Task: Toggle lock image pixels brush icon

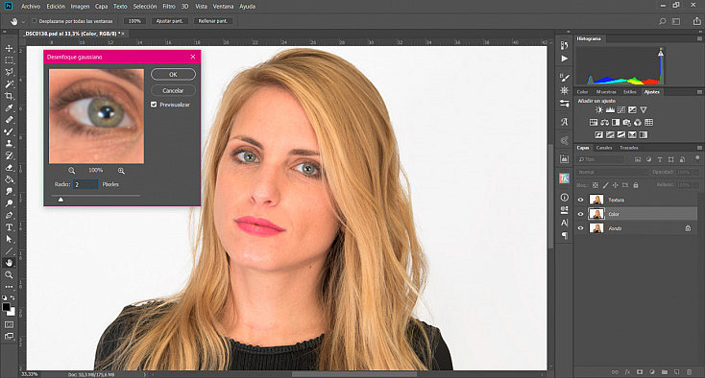Action: point(606,185)
